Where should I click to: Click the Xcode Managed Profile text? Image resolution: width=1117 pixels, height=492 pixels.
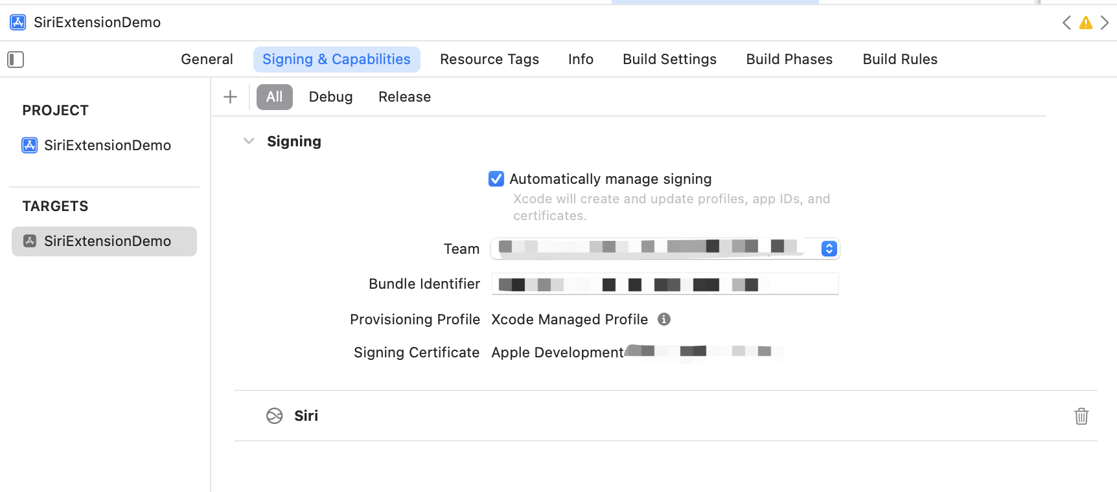[570, 319]
